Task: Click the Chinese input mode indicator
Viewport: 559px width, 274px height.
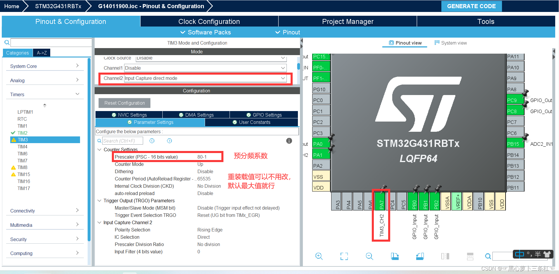Action: click(520, 254)
